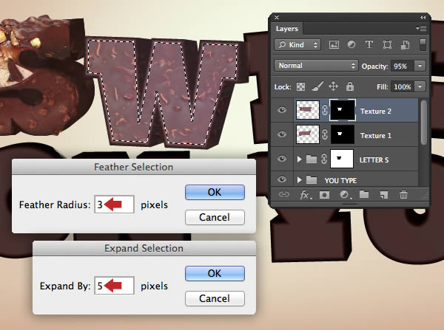Click OK in Expand Selection dialog

click(215, 273)
